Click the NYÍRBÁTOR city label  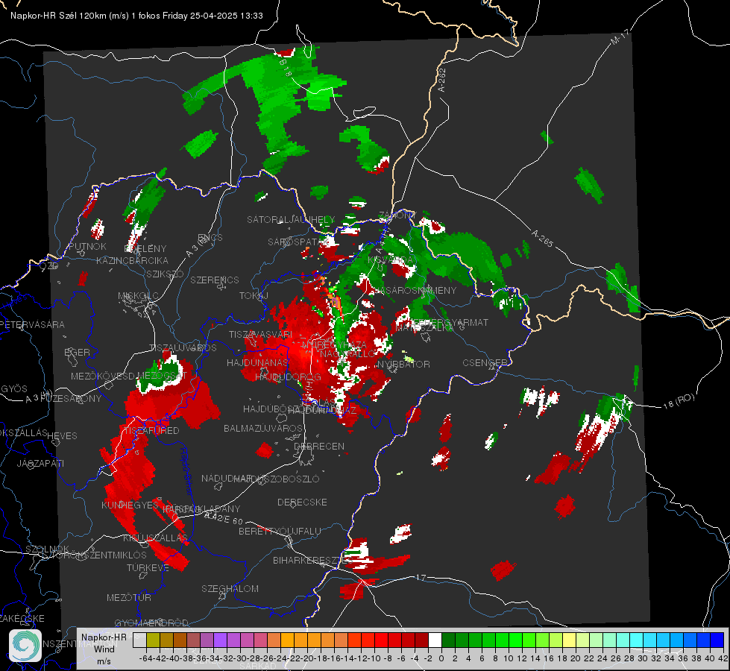[403, 364]
